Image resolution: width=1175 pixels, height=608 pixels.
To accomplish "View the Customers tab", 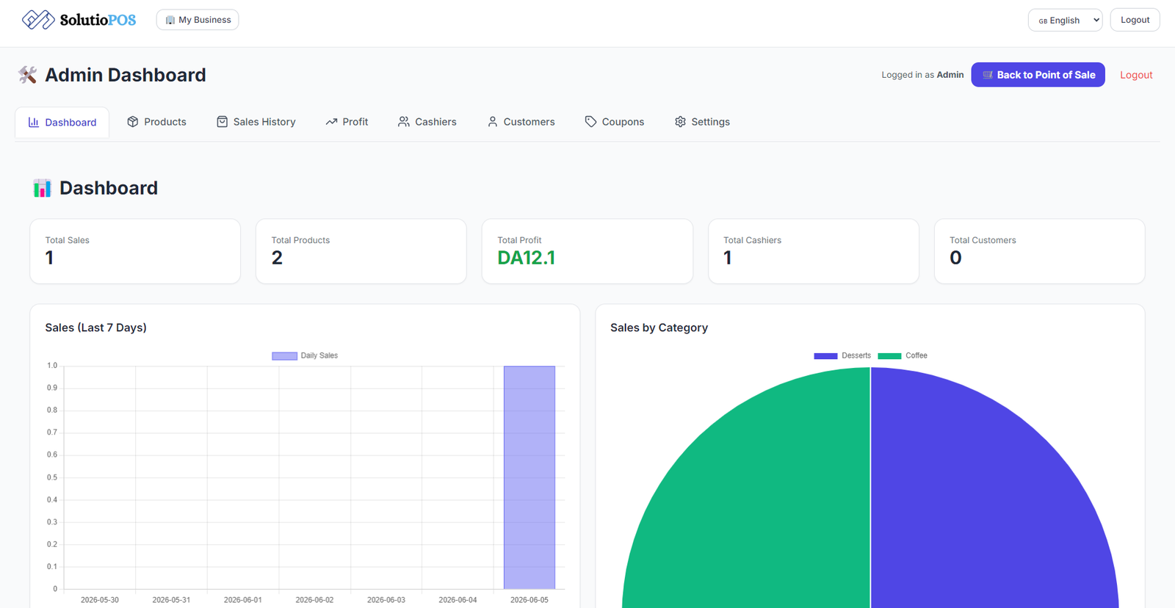I will pos(521,122).
